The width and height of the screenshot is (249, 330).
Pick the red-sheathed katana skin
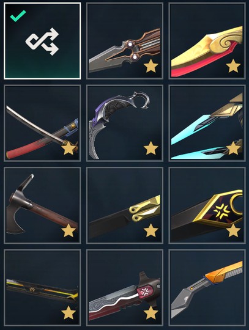pos(42,123)
